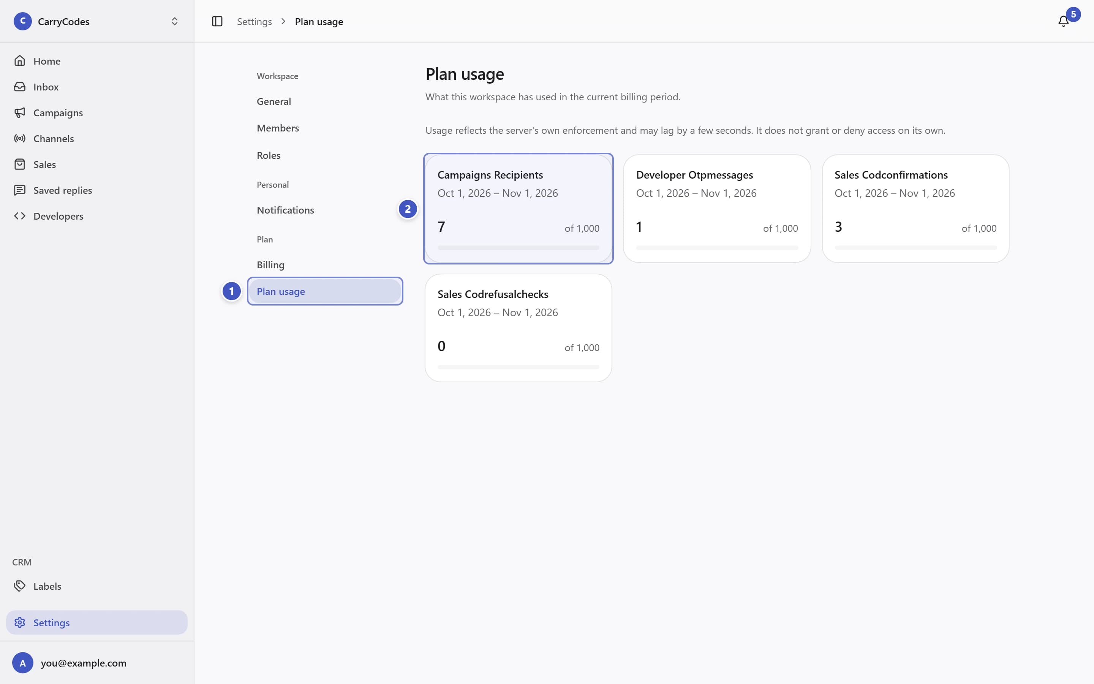The image size is (1094, 684).
Task: Click the Labels tag icon
Action: click(19, 586)
